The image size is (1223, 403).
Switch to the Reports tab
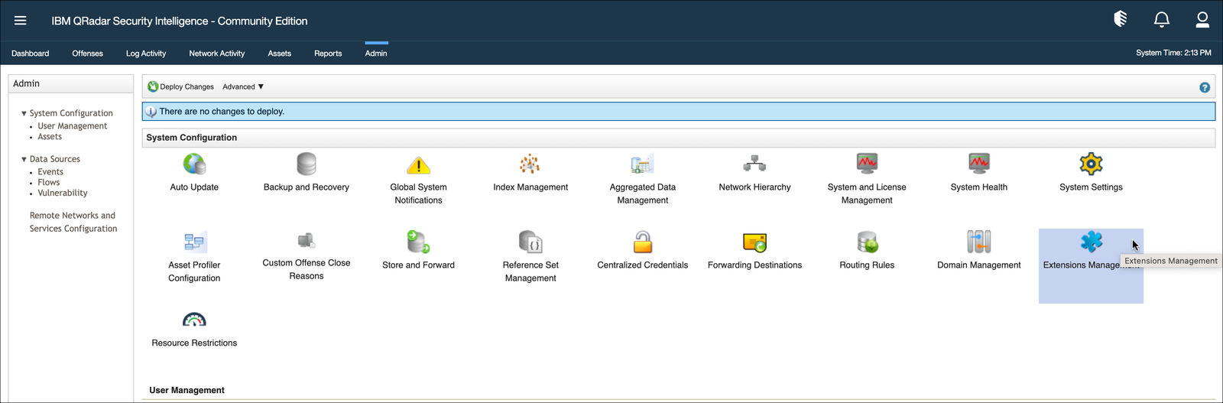328,54
